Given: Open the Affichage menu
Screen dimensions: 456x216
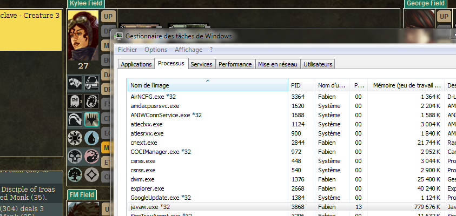Looking at the screenshot, I should point(188,50).
